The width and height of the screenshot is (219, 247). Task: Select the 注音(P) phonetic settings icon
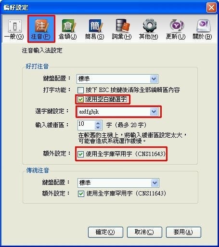pyautogui.click(x=41, y=29)
